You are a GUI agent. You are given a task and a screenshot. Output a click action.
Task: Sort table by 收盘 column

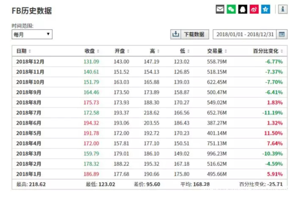point(92,51)
